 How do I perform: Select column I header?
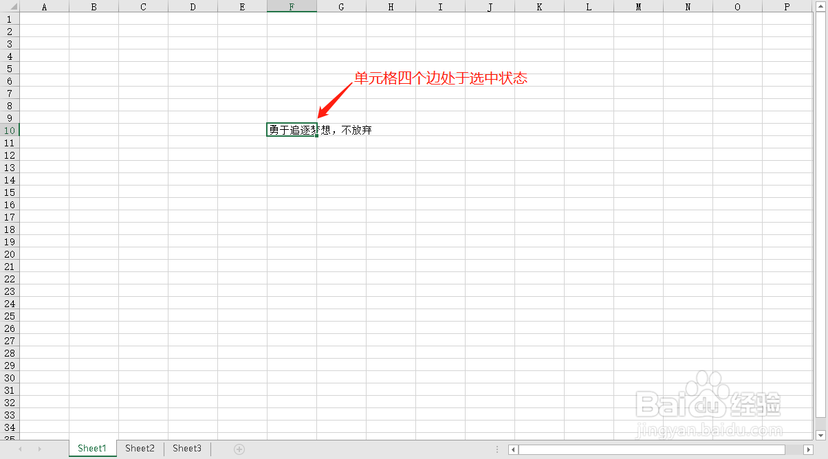click(440, 6)
